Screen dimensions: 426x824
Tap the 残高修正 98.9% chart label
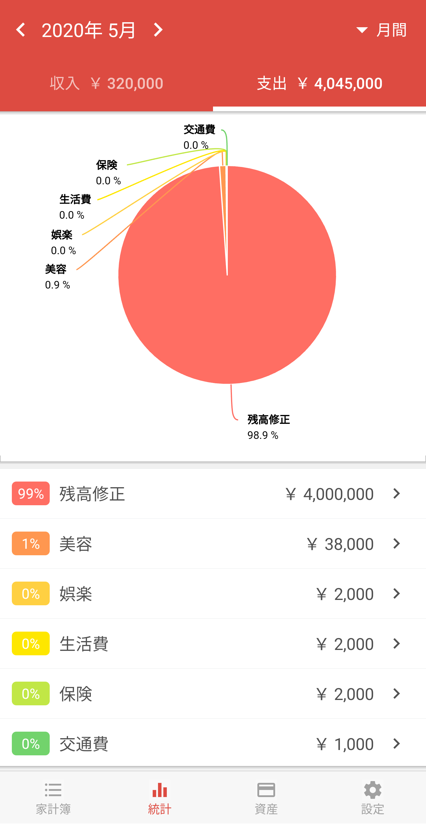tap(269, 427)
